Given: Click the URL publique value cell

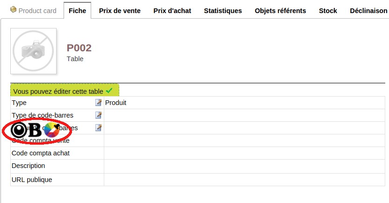Looking at the screenshot, I should click(x=244, y=180).
